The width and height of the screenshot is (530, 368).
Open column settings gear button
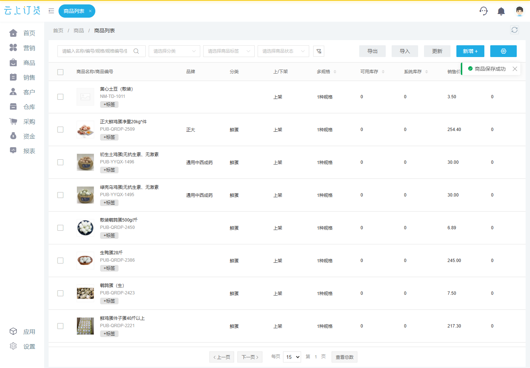[x=504, y=51]
